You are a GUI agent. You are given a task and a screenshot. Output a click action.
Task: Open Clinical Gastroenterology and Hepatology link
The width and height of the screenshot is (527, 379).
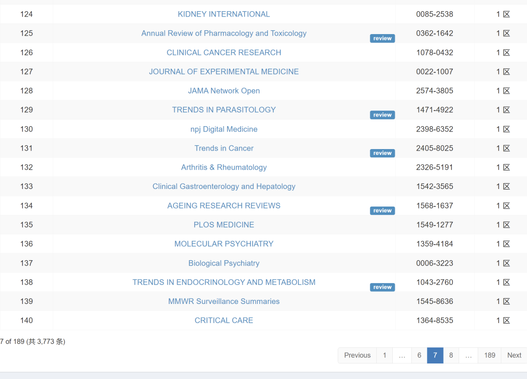tap(224, 187)
